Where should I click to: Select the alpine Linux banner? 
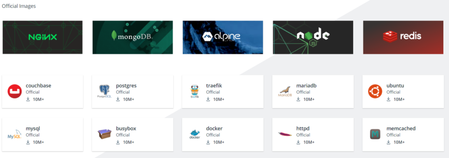pyautogui.click(x=223, y=37)
